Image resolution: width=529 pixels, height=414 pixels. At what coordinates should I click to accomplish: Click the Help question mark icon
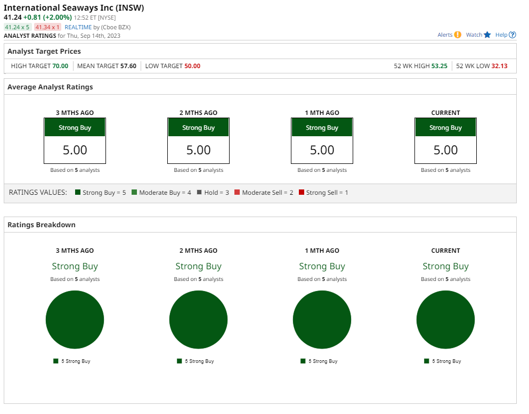pos(512,35)
